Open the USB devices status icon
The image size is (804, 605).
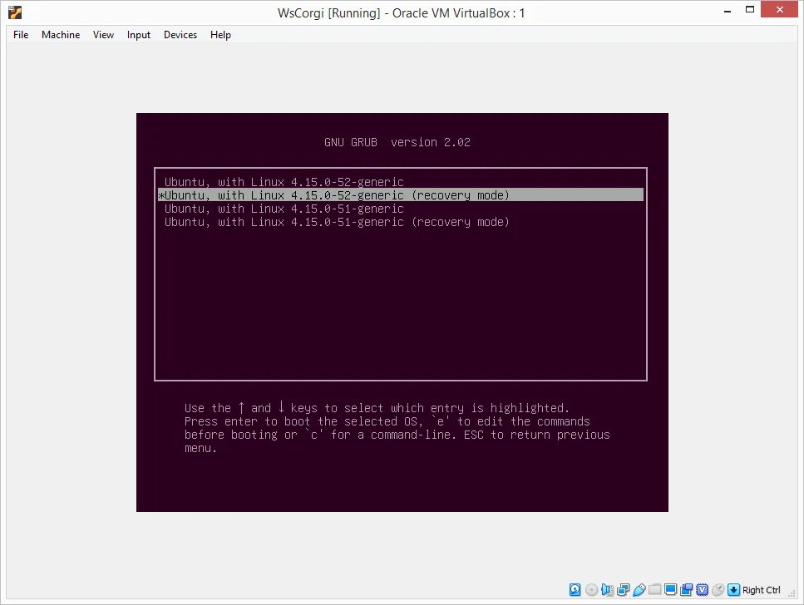coord(639,590)
